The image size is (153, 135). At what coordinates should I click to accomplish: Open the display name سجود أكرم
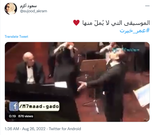click(28, 6)
